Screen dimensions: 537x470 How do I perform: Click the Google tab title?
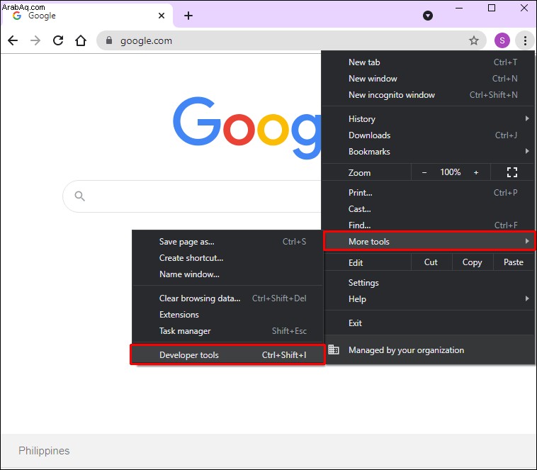(42, 16)
